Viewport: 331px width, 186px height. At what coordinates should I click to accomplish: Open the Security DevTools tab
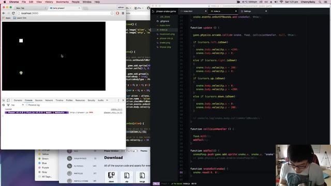(x=91, y=100)
